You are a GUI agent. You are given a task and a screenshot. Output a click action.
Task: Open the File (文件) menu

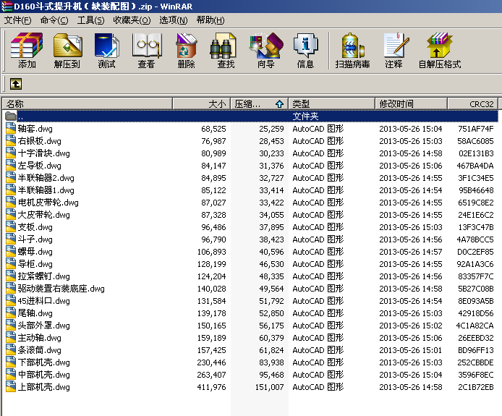(x=17, y=20)
